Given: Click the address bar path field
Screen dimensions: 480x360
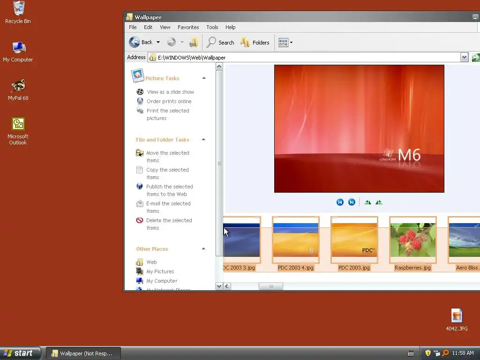Looking at the screenshot, I should (304, 58).
